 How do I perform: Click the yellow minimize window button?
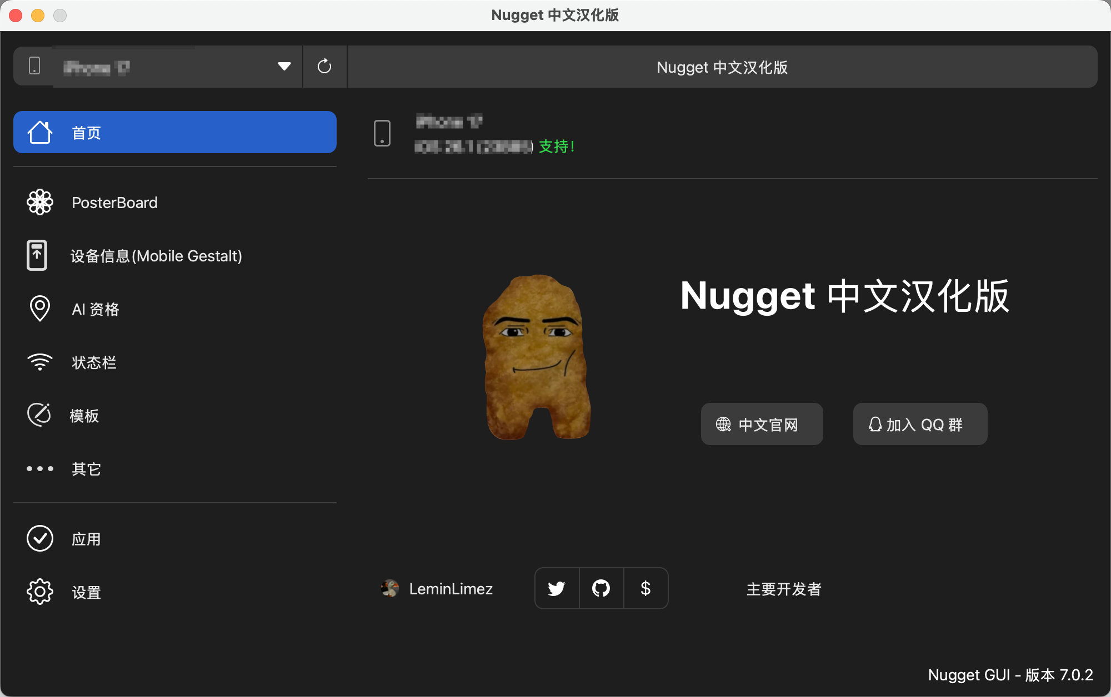[x=38, y=16]
